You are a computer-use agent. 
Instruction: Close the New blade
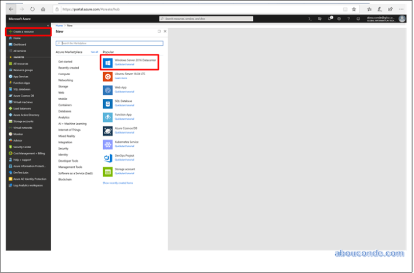[165, 31]
